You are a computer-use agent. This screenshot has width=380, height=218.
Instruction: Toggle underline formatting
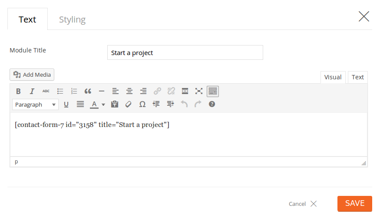[x=66, y=104]
